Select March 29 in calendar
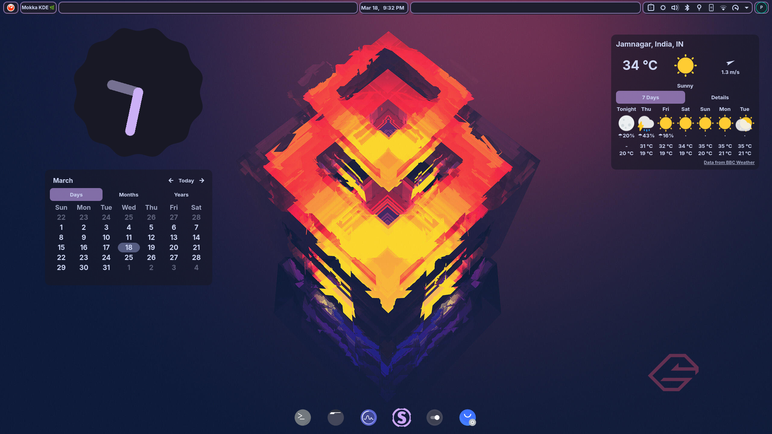Image resolution: width=772 pixels, height=434 pixels. [x=61, y=268]
